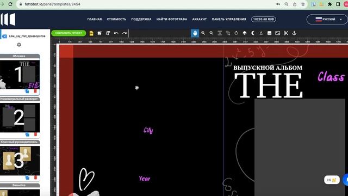348x196 pixels.
Task: Click the zoom in magnifier icon
Action: click(203, 33)
